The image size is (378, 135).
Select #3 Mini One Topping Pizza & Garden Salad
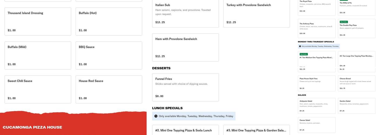coord(256,130)
